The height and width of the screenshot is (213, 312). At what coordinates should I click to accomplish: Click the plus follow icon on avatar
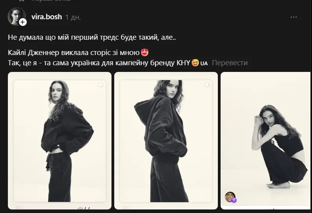point(23,22)
